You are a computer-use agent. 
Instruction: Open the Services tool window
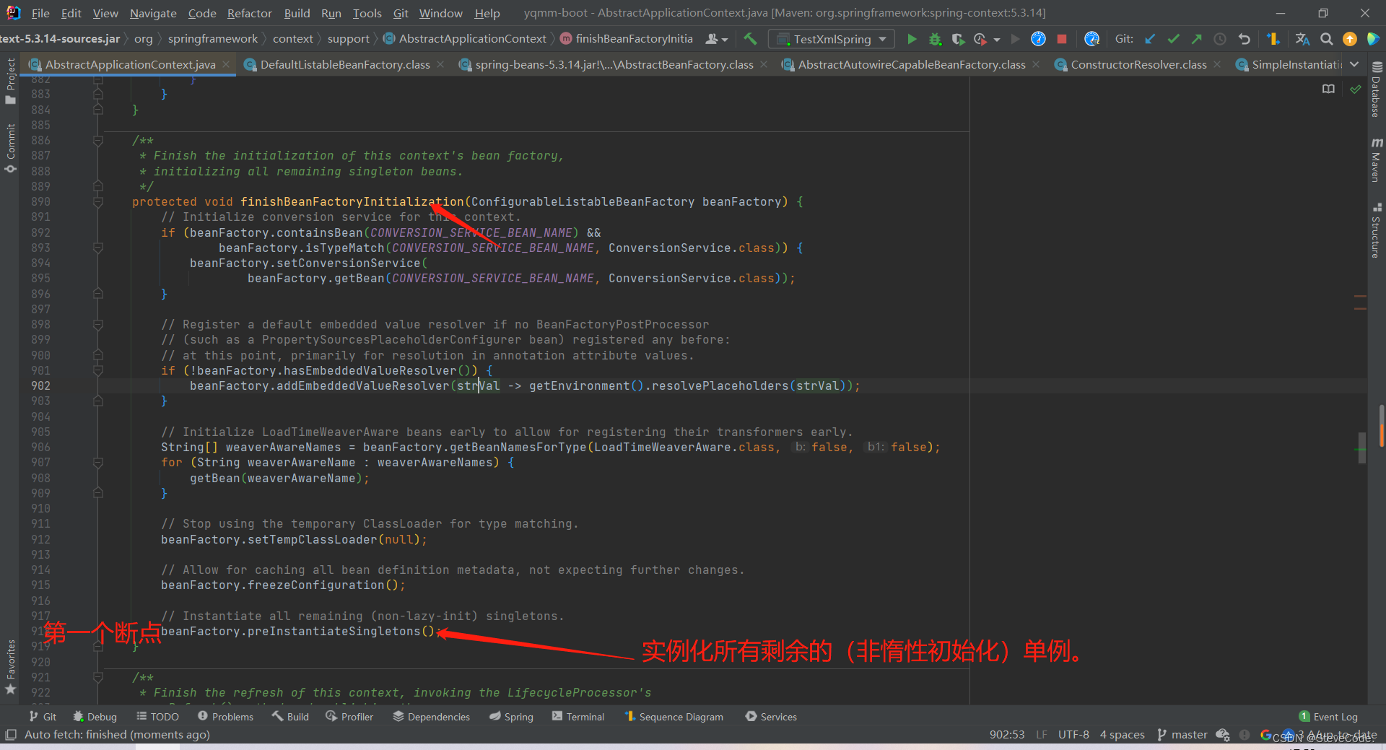coord(771,717)
